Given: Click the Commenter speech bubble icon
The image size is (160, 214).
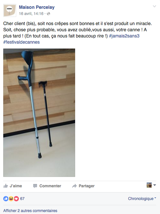Looking at the screenshot, I should click(x=35, y=186).
